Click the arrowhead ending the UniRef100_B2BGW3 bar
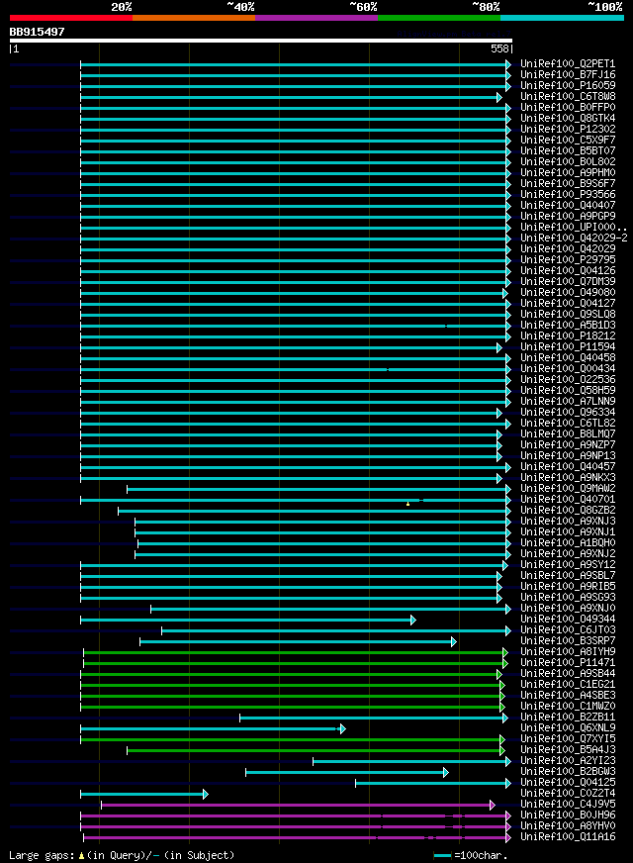633x863 pixels. [445, 773]
